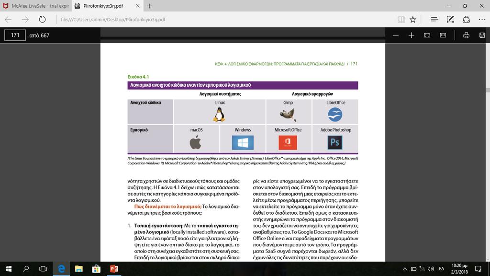Click Edge icon in taskbar
490x276 pixels.
61,269
